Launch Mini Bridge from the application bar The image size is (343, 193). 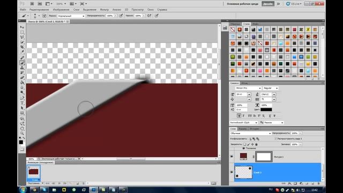[x=40, y=4]
